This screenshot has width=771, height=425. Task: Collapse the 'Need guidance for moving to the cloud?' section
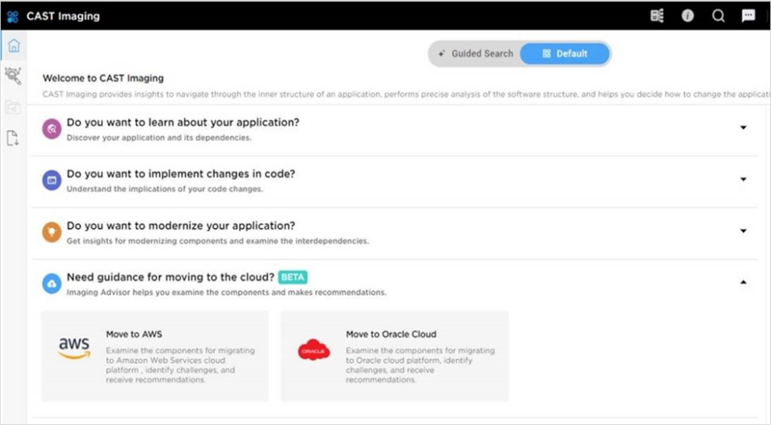pos(744,282)
